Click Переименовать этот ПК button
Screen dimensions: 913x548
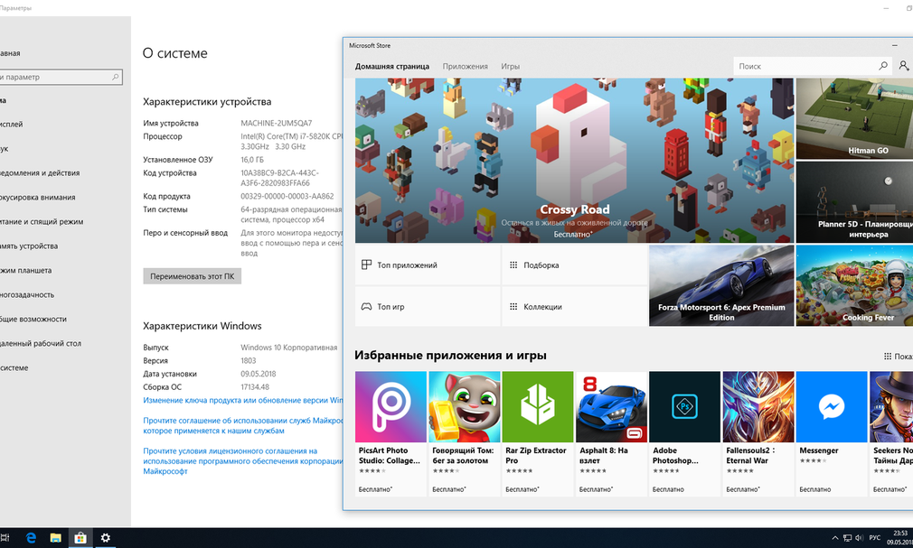(193, 276)
